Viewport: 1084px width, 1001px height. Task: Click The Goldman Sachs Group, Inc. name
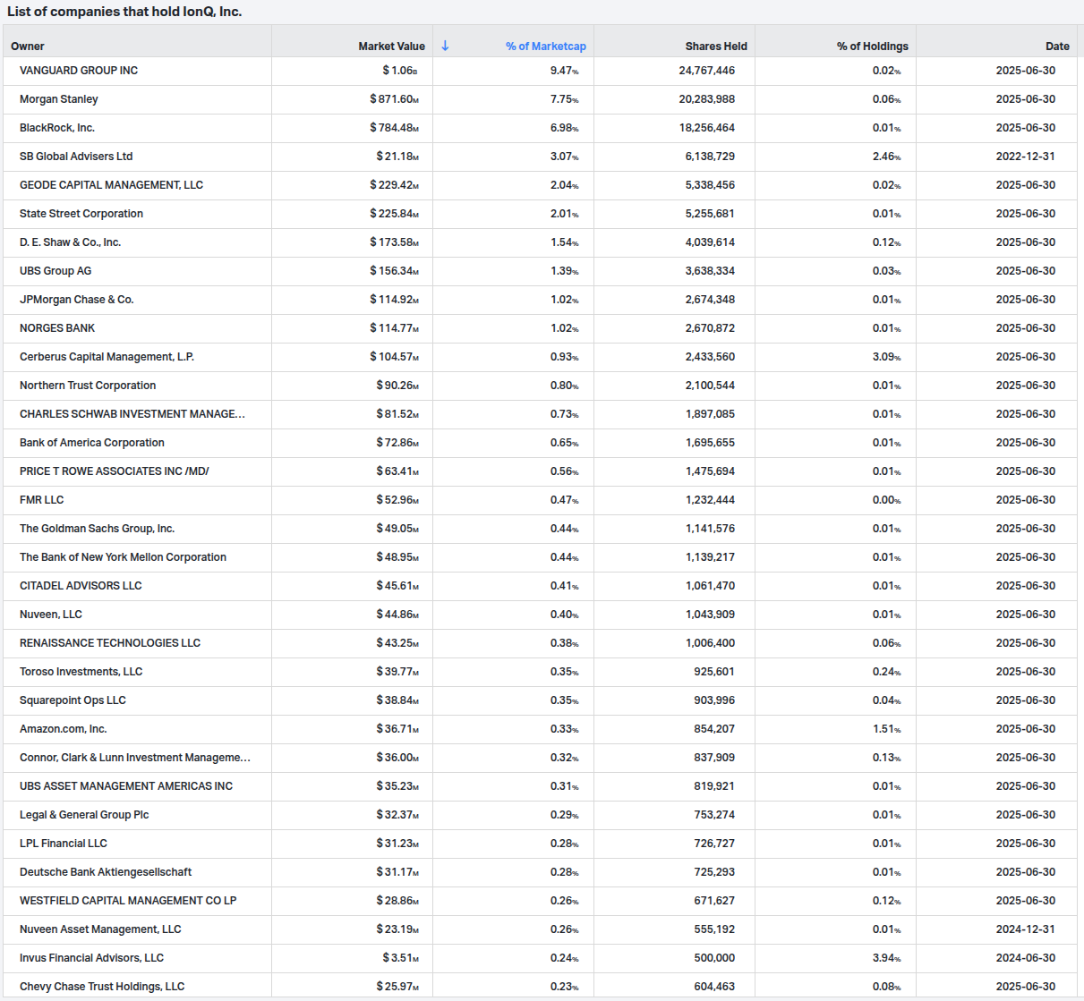pos(97,529)
